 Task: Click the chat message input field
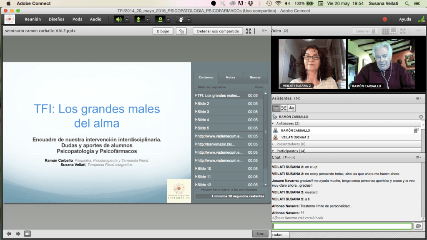(x=342, y=226)
